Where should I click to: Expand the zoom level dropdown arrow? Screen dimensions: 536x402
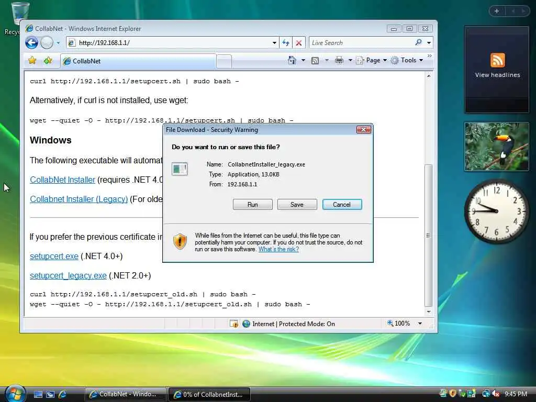(x=420, y=323)
